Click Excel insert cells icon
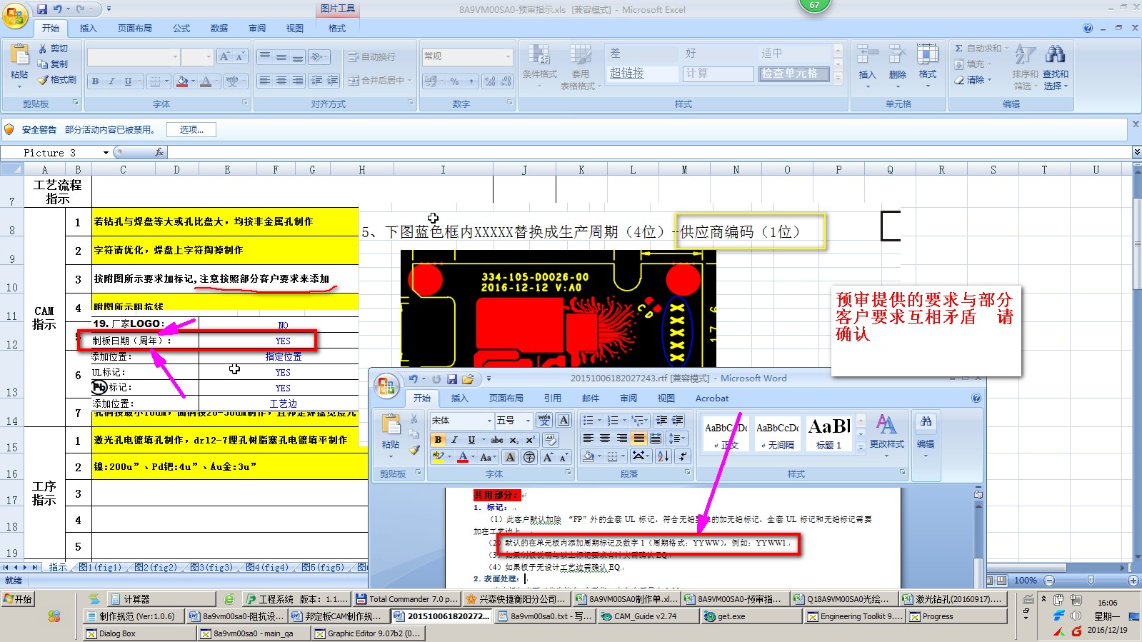The image size is (1142, 642). coord(867,55)
